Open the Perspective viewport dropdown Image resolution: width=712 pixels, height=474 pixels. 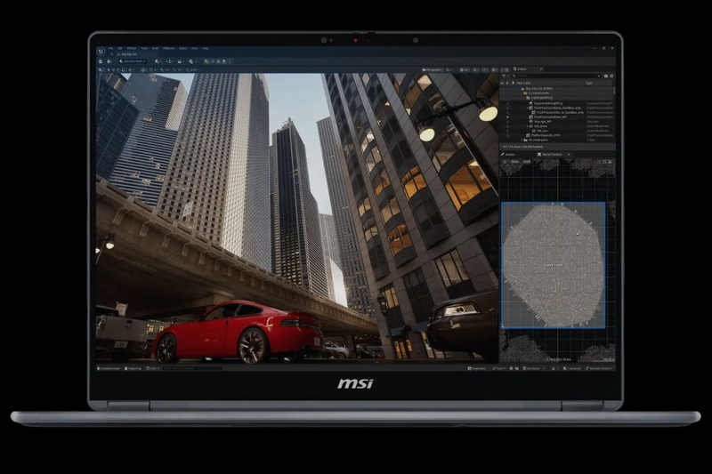432,70
